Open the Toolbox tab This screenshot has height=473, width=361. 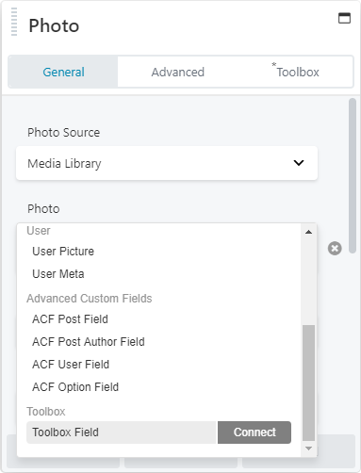pyautogui.click(x=296, y=72)
